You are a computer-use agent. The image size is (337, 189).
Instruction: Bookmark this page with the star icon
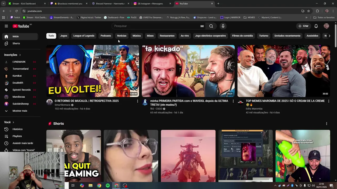click(x=309, y=11)
